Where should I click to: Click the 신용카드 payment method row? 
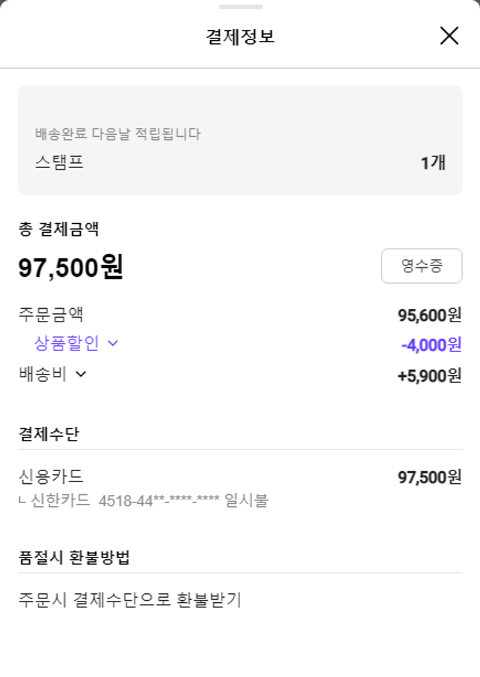(51, 476)
